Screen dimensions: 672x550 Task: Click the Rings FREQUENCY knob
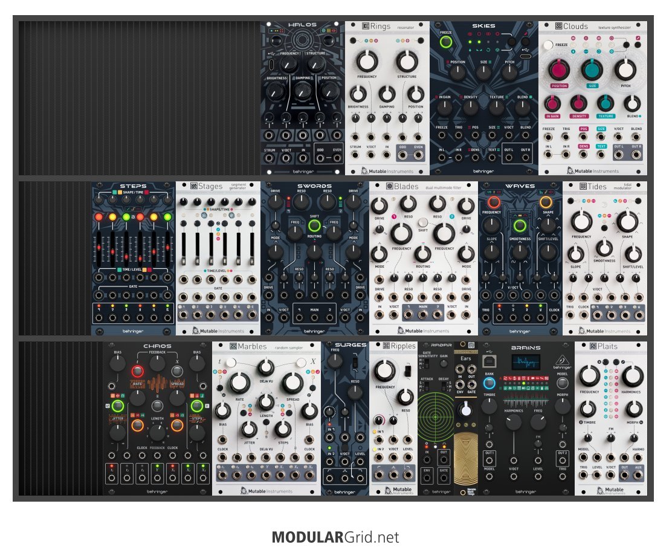(367, 61)
